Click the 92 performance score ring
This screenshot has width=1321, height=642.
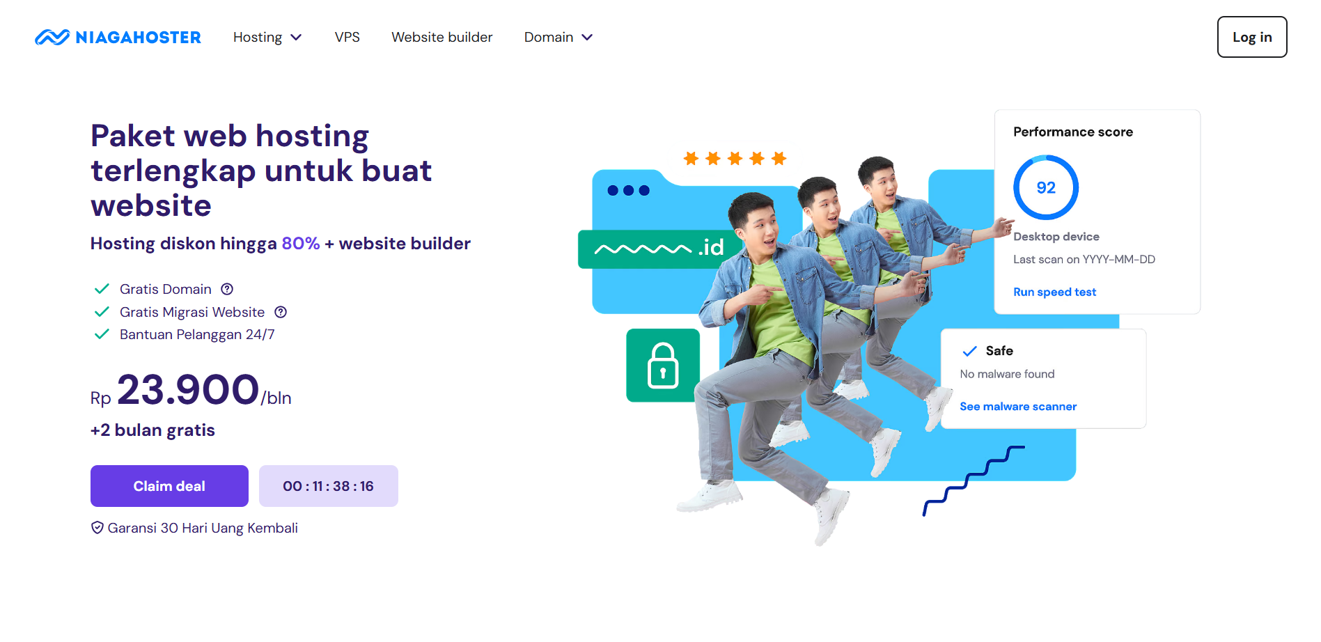click(1046, 187)
